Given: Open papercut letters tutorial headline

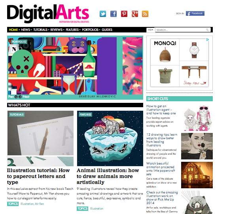Looking at the screenshot, I should point(38,176).
